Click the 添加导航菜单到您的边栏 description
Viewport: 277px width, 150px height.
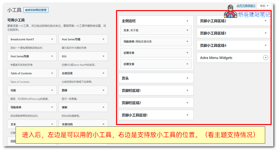click(x=24, y=116)
